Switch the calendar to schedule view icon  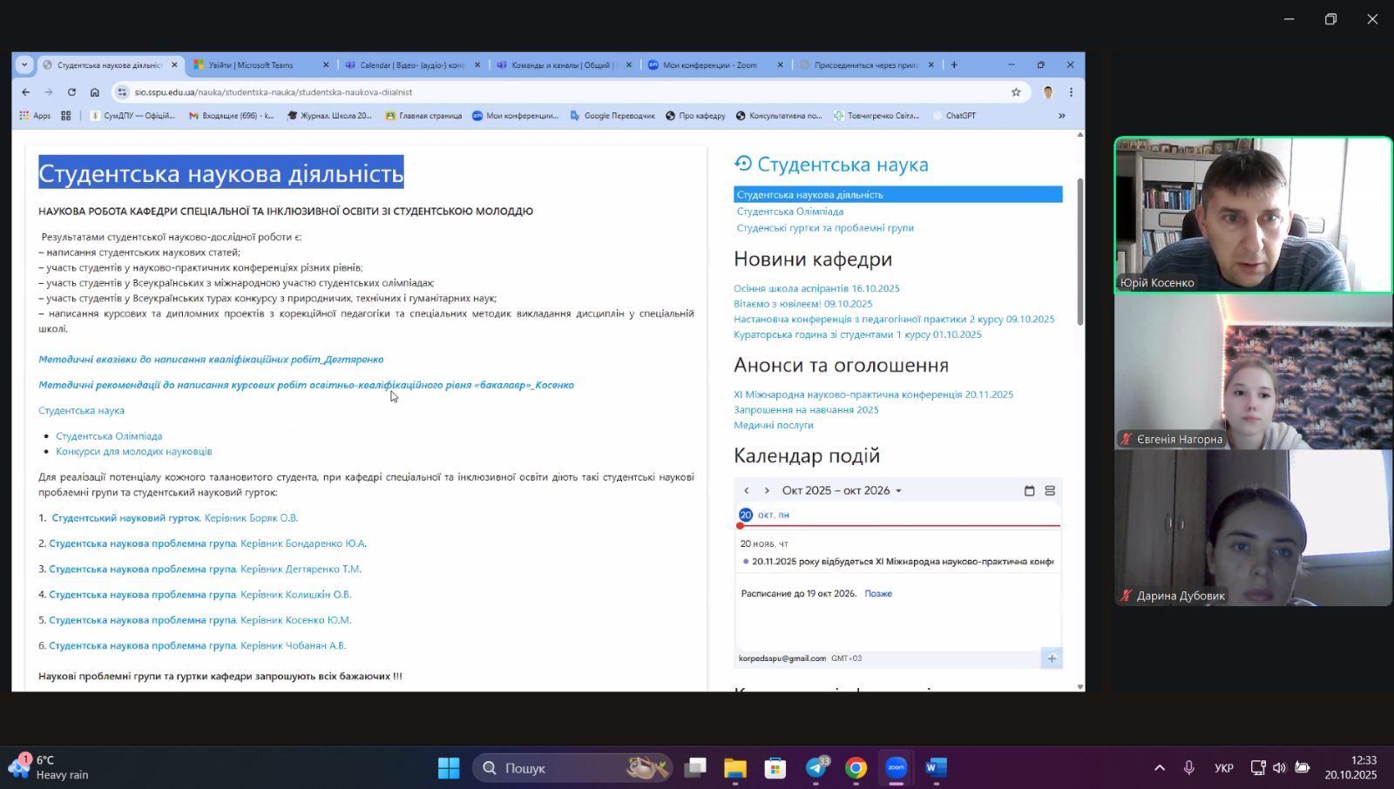(x=1050, y=491)
